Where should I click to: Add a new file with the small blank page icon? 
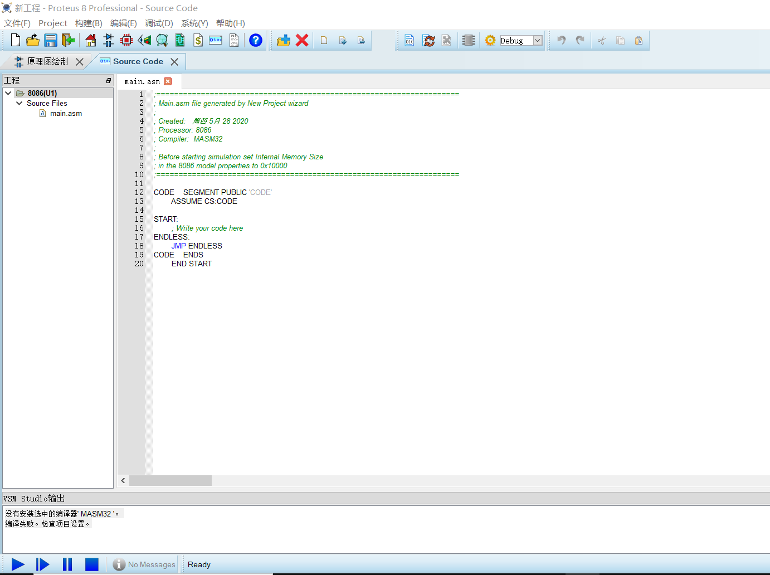click(324, 40)
